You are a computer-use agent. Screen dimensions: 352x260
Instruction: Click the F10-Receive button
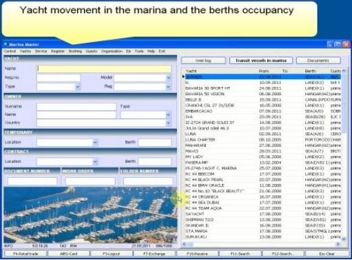tap(197, 254)
